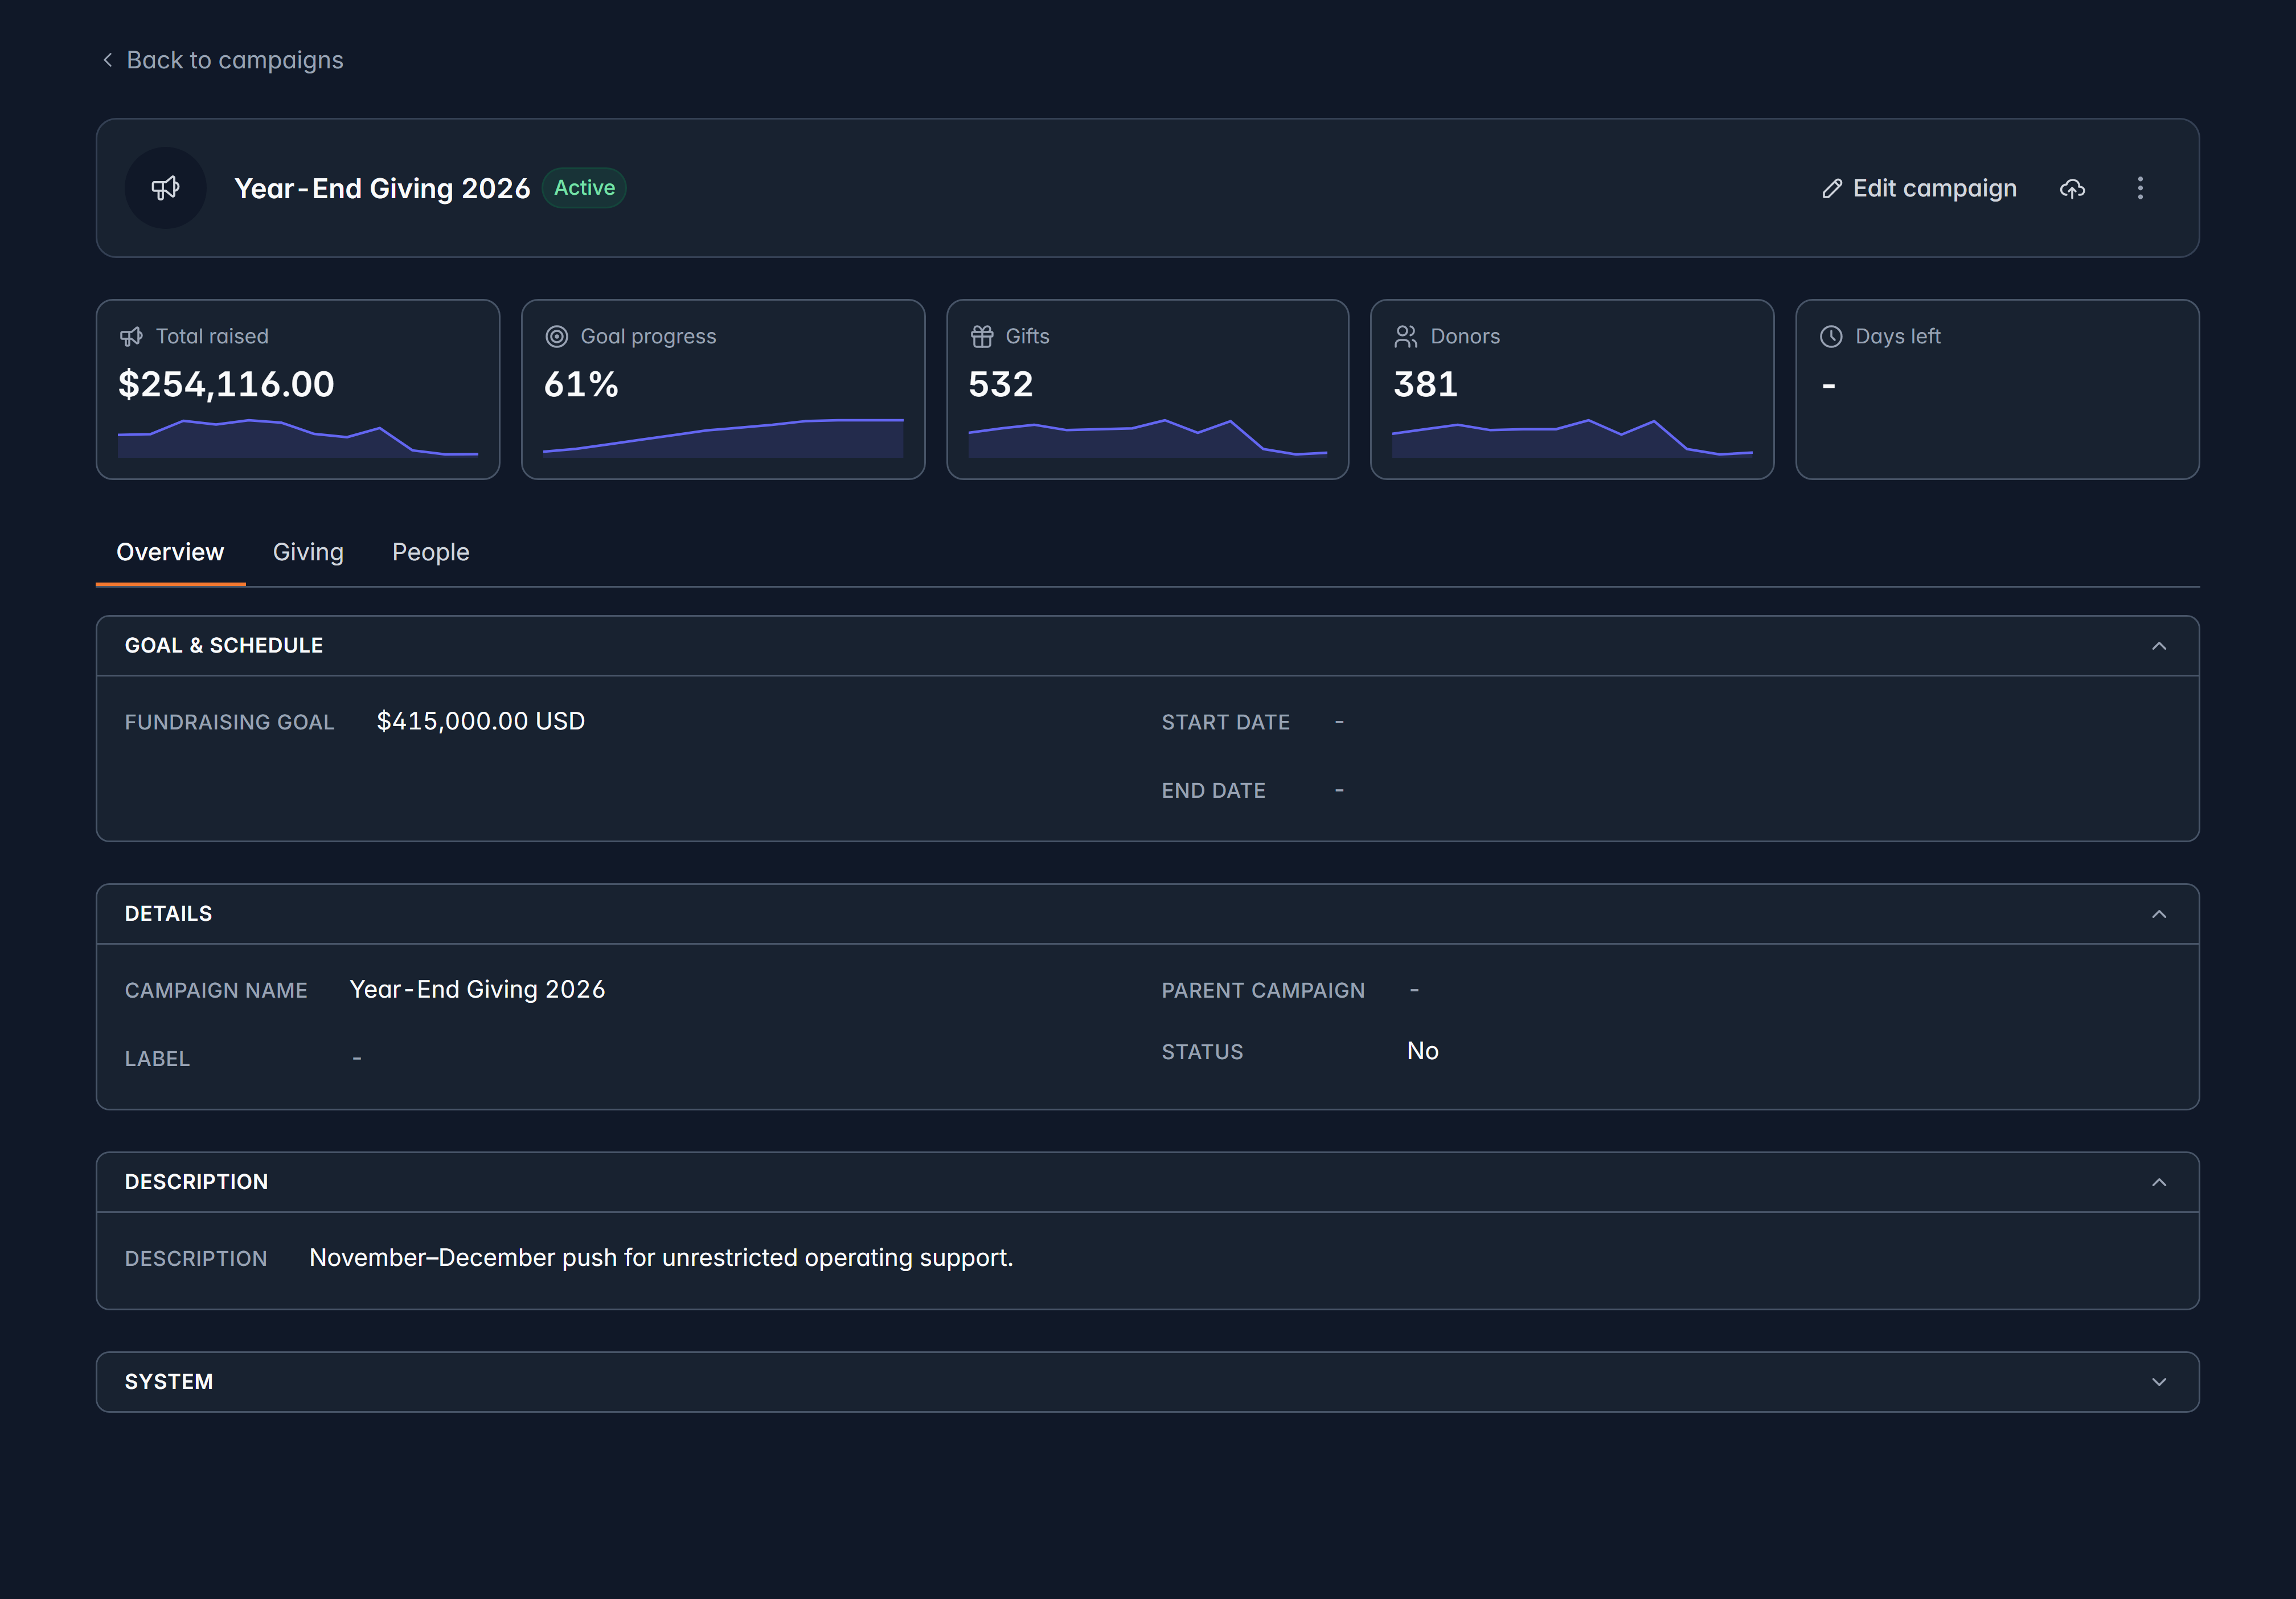Image resolution: width=2296 pixels, height=1599 pixels.
Task: Click the pencil icon beside Edit campaign
Action: coord(1832,189)
